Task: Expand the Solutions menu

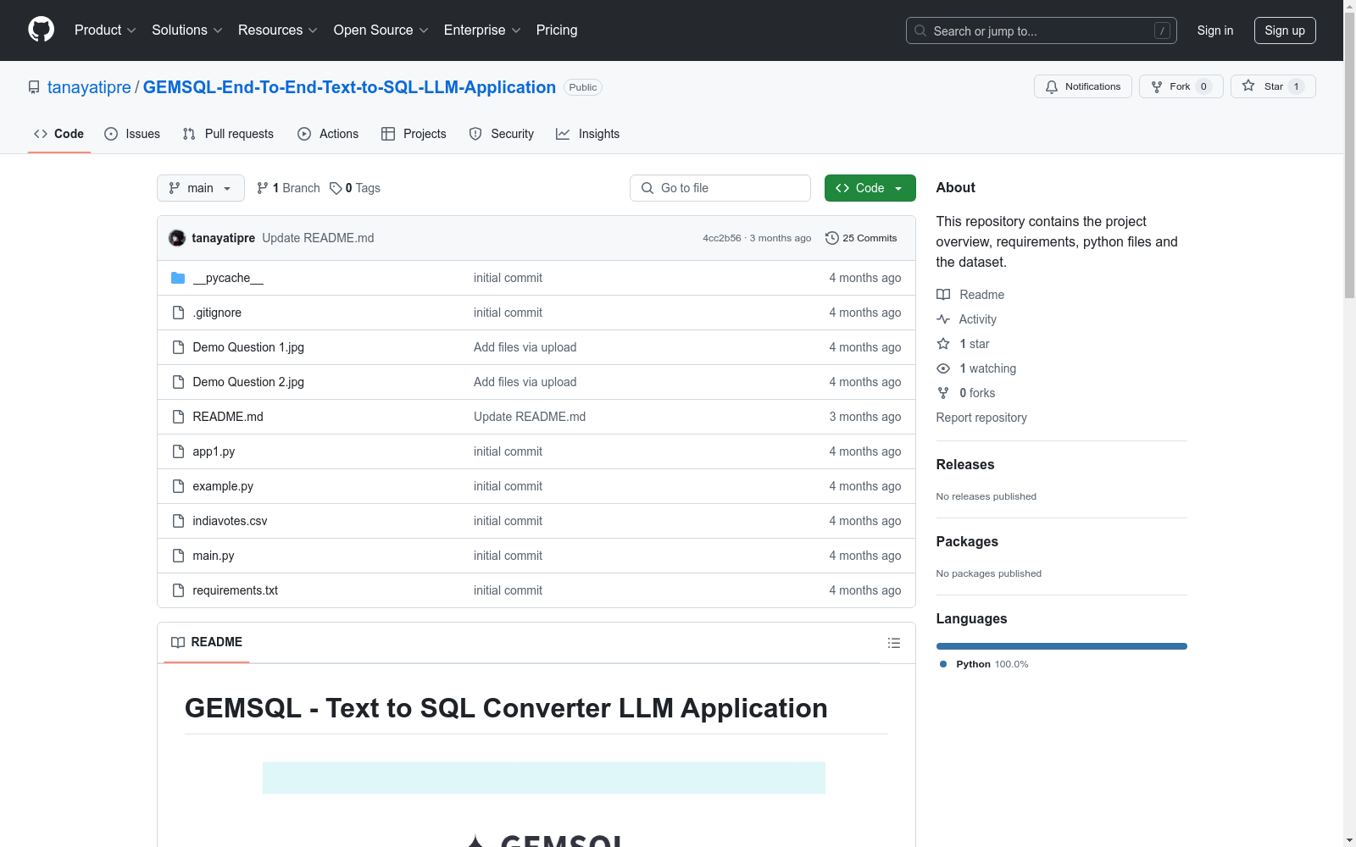Action: coord(187,30)
